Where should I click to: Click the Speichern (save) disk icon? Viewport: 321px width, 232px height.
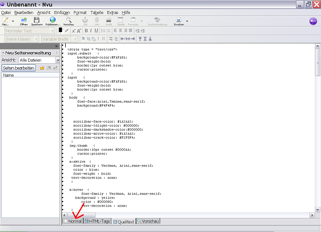point(37,21)
